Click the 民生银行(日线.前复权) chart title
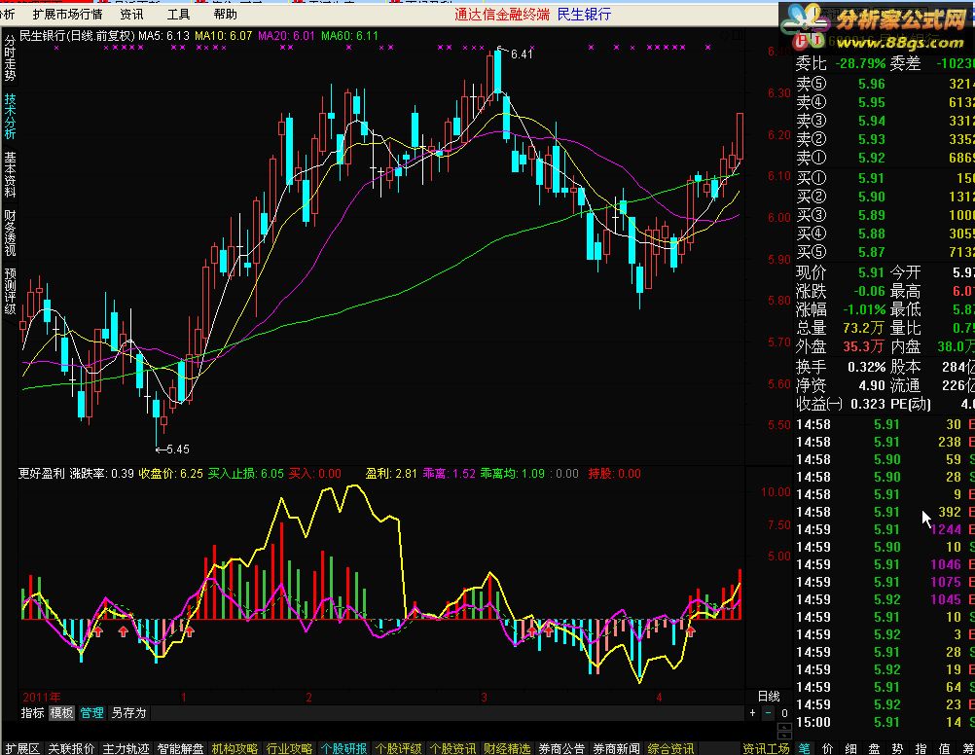Screen dimensions: 975x755 pyautogui.click(x=77, y=36)
